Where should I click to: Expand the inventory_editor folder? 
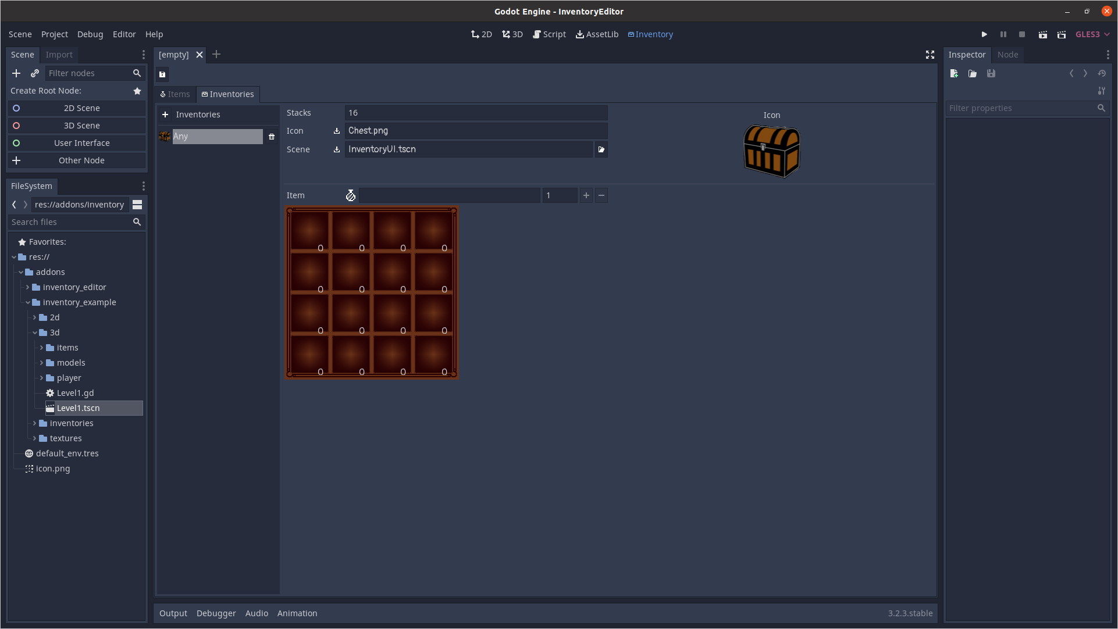(27, 287)
